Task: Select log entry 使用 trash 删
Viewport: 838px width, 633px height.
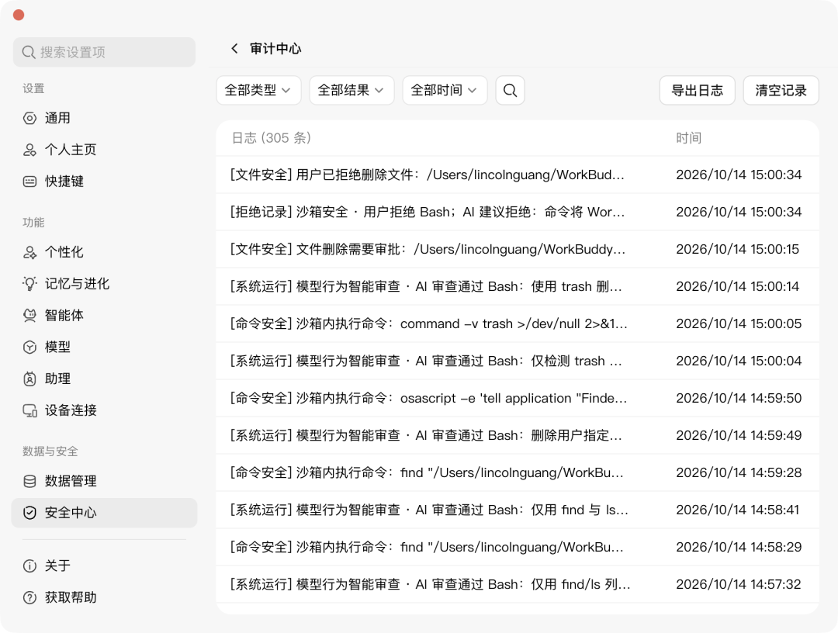Action: click(518, 286)
